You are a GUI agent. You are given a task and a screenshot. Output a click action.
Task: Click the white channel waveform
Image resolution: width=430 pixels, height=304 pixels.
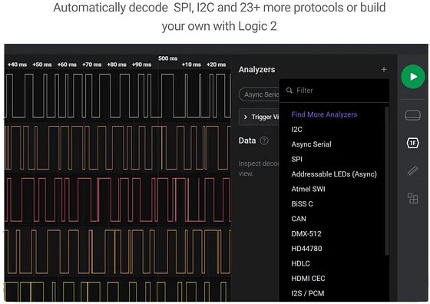pos(117,96)
